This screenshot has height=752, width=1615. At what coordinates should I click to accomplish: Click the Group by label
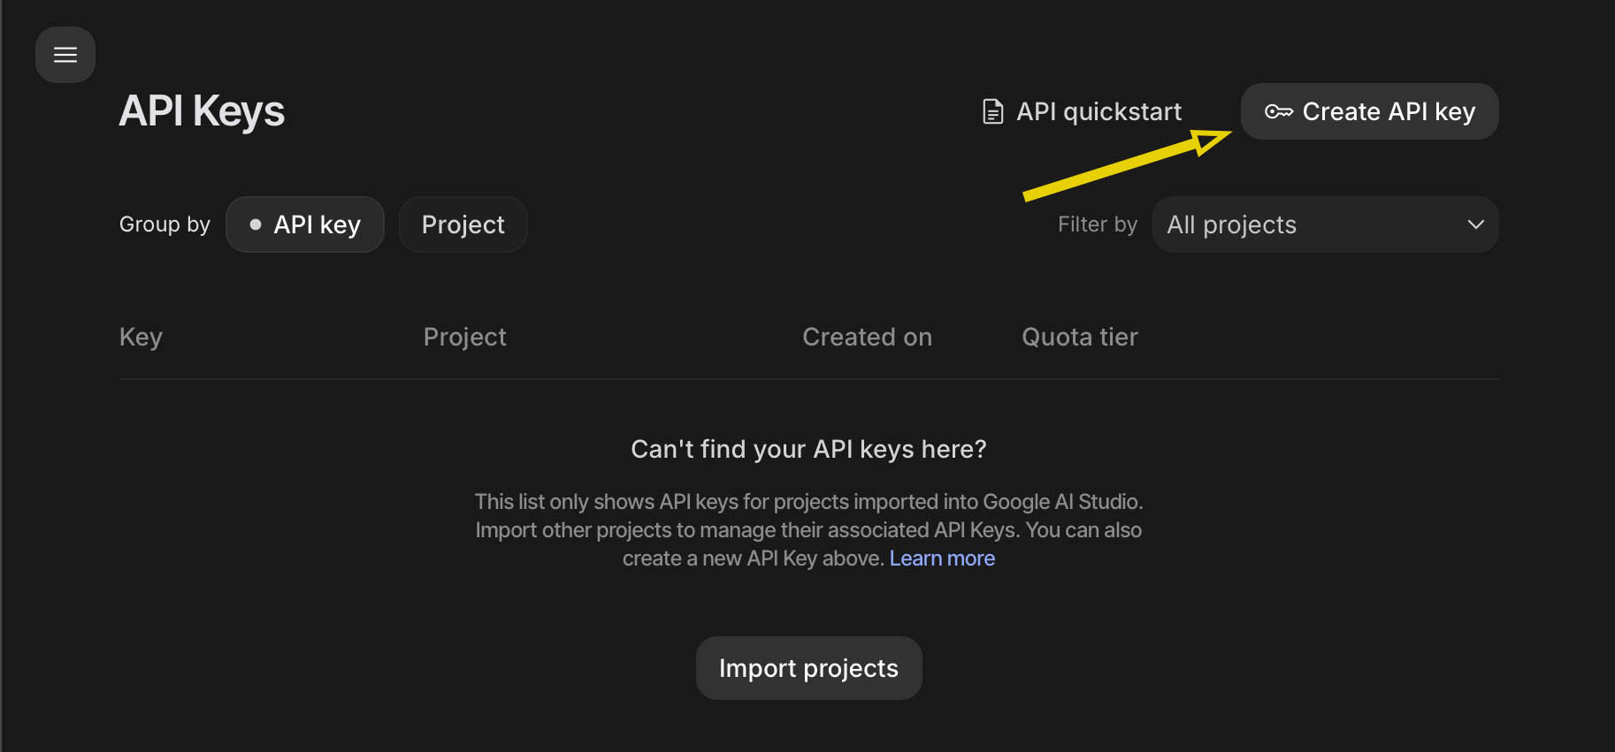[x=165, y=224]
